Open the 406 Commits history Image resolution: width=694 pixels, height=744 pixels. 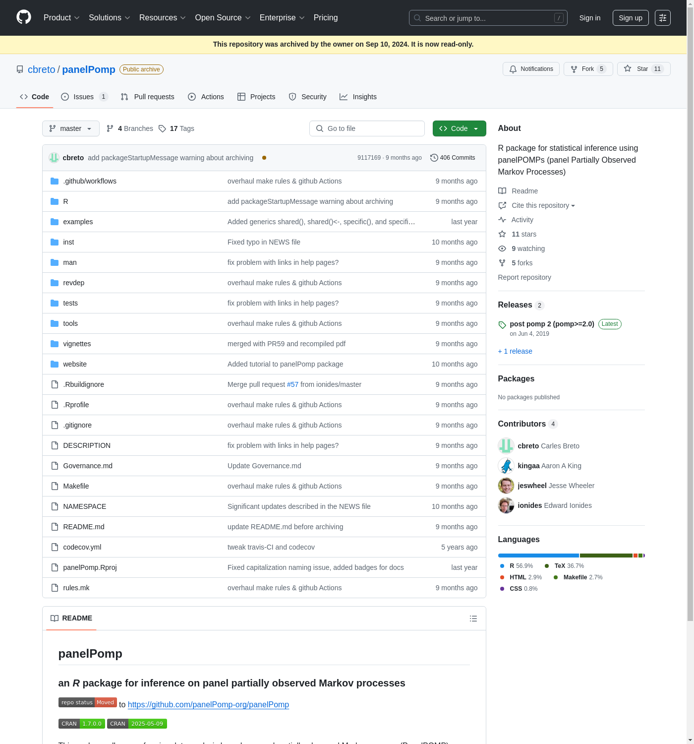453,158
